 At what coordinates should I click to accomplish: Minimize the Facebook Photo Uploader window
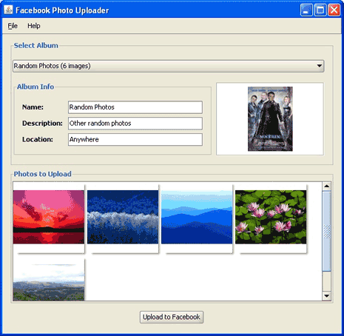coord(306,10)
